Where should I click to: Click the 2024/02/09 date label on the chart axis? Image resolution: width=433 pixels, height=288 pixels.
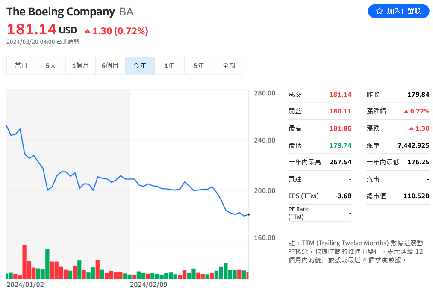[148, 284]
